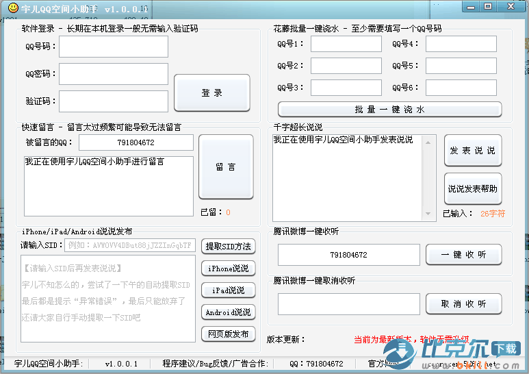
Task: Focus the QQ密码 password field
Action: (114, 74)
